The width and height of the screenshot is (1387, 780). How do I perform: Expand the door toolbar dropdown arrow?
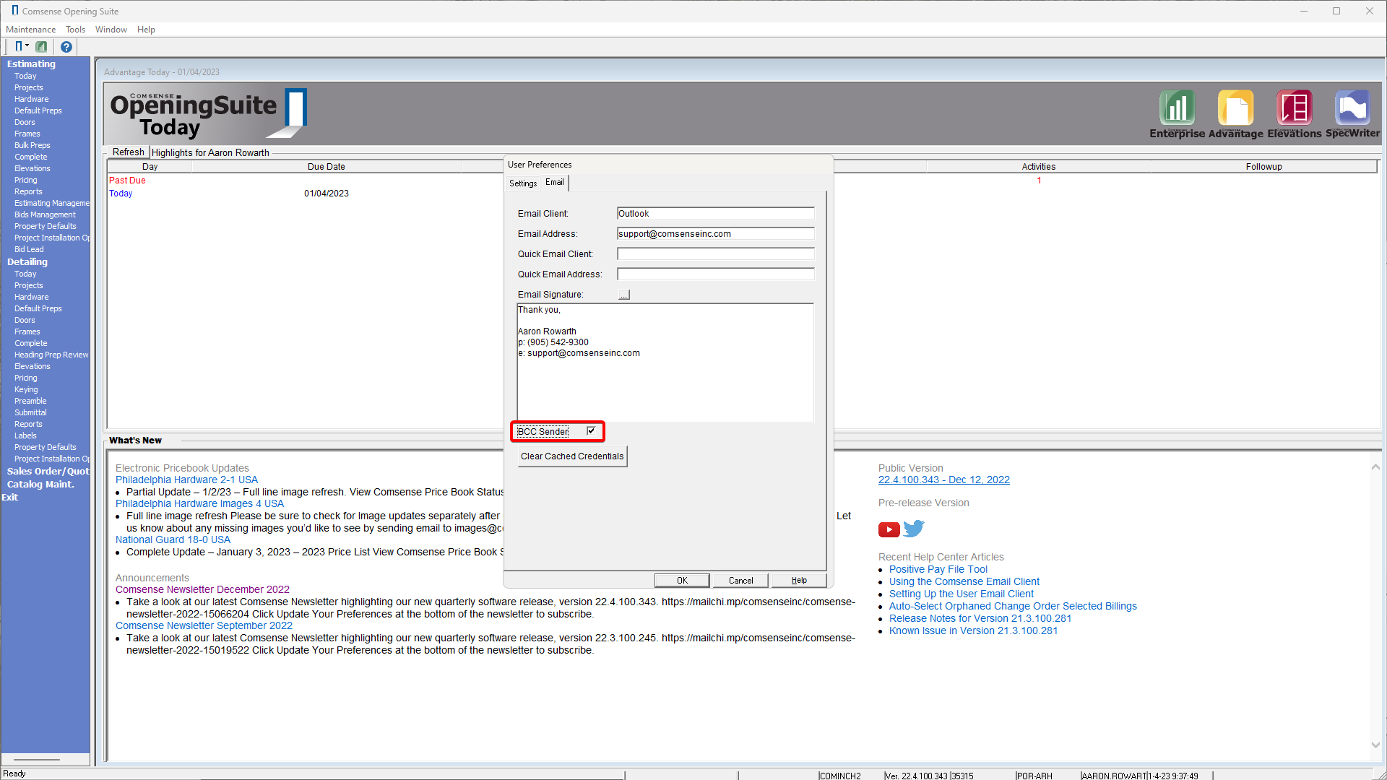click(27, 46)
